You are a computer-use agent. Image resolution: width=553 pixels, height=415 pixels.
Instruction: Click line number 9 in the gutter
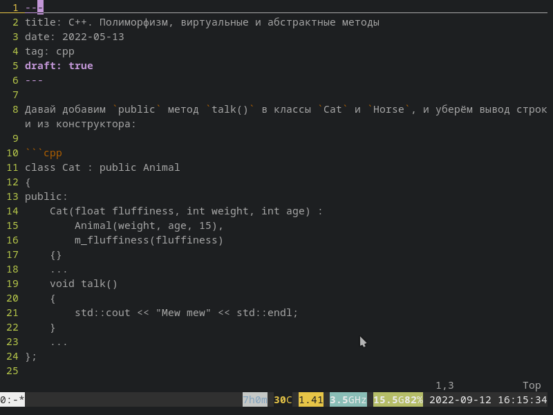pos(15,138)
